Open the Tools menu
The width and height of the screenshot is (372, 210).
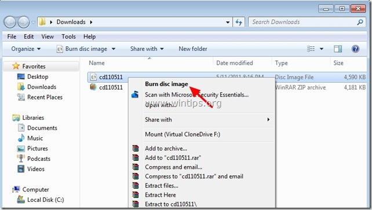[x=68, y=36]
